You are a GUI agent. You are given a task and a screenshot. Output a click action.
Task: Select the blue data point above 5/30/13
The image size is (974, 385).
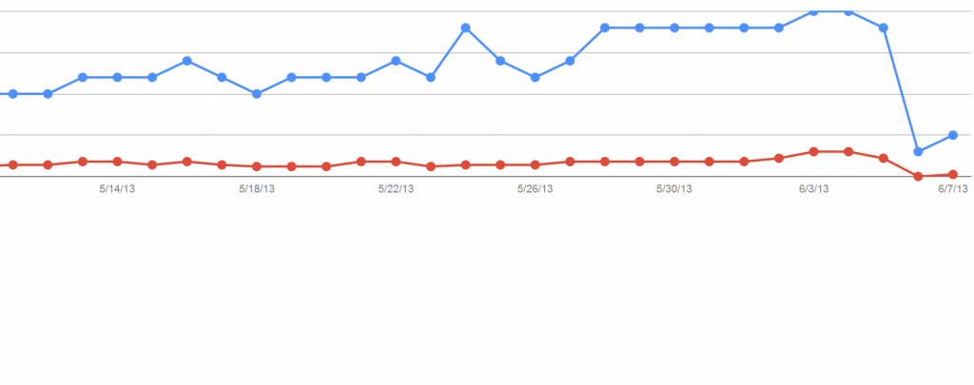tap(674, 28)
